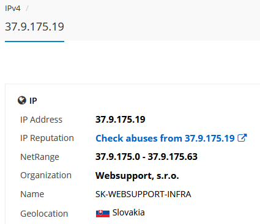
Task: Click the Organization label
Action: point(46,176)
